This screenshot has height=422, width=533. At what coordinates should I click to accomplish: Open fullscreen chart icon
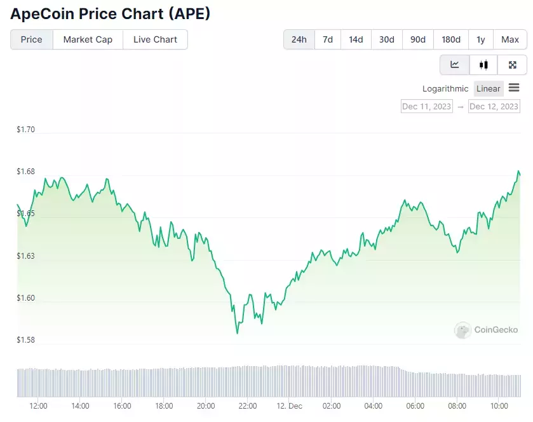coord(512,65)
